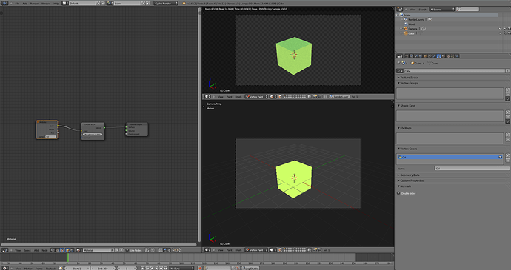Hide Camera using its eye icon
This screenshot has width=511, height=270.
[x=500, y=29]
